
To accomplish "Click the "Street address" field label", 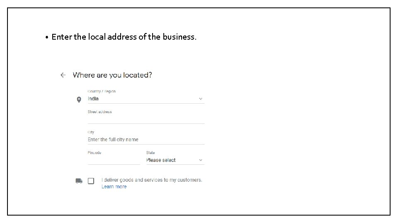I will [99, 112].
